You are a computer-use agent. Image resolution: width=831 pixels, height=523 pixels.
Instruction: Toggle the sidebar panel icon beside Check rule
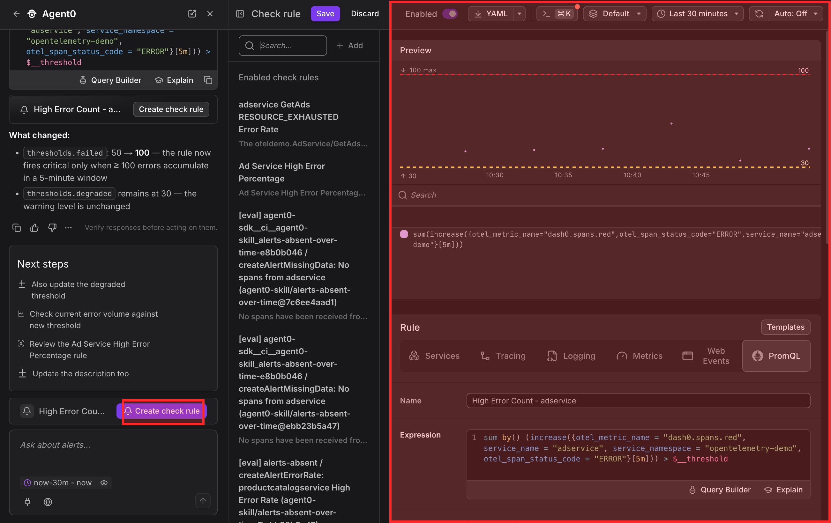coord(240,14)
